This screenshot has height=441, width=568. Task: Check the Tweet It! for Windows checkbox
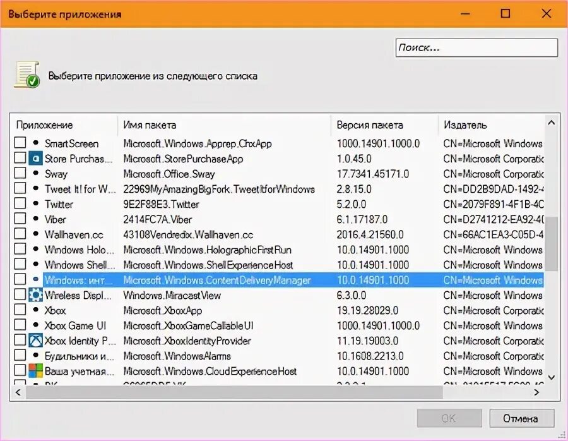pos(20,188)
